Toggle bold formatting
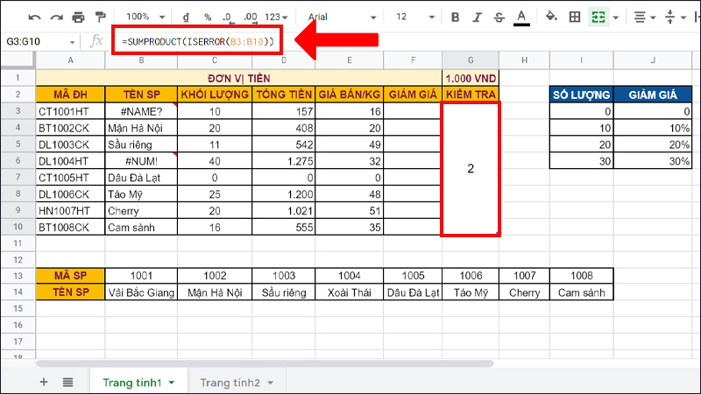This screenshot has height=394, width=701. click(x=455, y=17)
